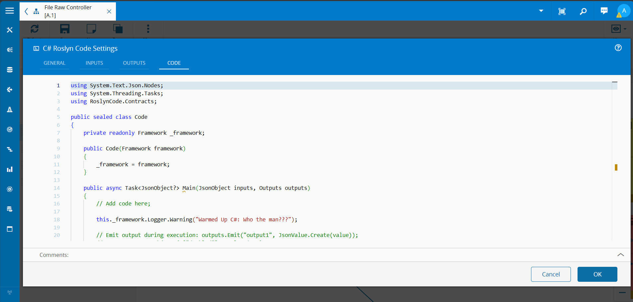
Task: Open the hierarchy steps sidebar icon
Action: [10, 149]
